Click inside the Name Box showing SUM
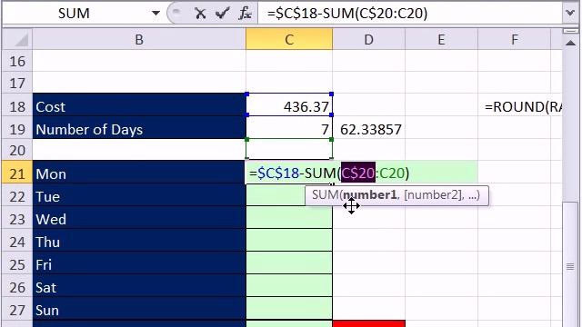Screen dimensions: 582x327 [x=75, y=14]
